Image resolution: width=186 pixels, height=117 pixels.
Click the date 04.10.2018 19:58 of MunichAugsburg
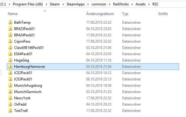[x=99, y=85]
